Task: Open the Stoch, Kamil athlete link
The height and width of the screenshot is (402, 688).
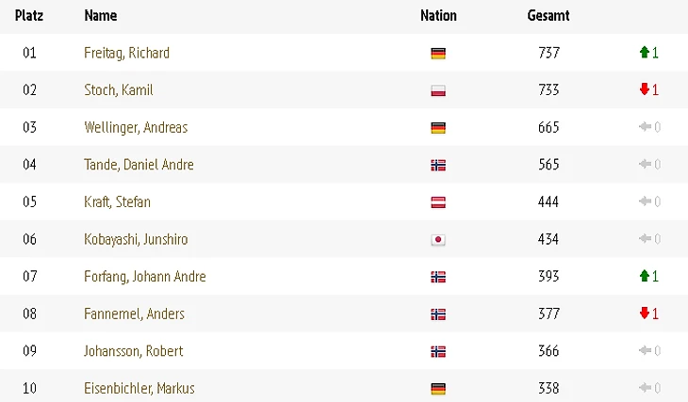Action: pyautogui.click(x=118, y=90)
